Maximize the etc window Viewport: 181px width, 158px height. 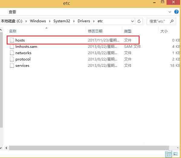(x=163, y=2)
